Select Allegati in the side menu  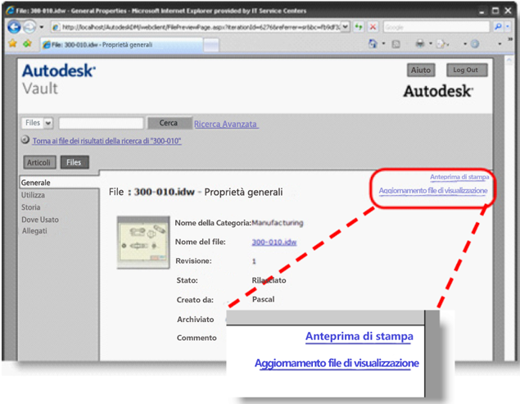34,231
